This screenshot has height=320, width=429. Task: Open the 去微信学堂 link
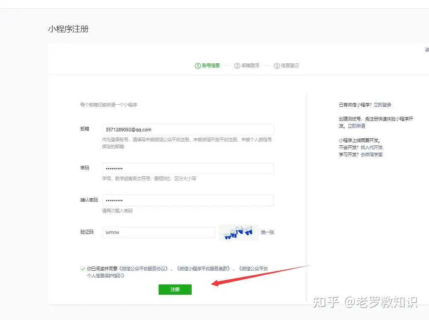371,154
